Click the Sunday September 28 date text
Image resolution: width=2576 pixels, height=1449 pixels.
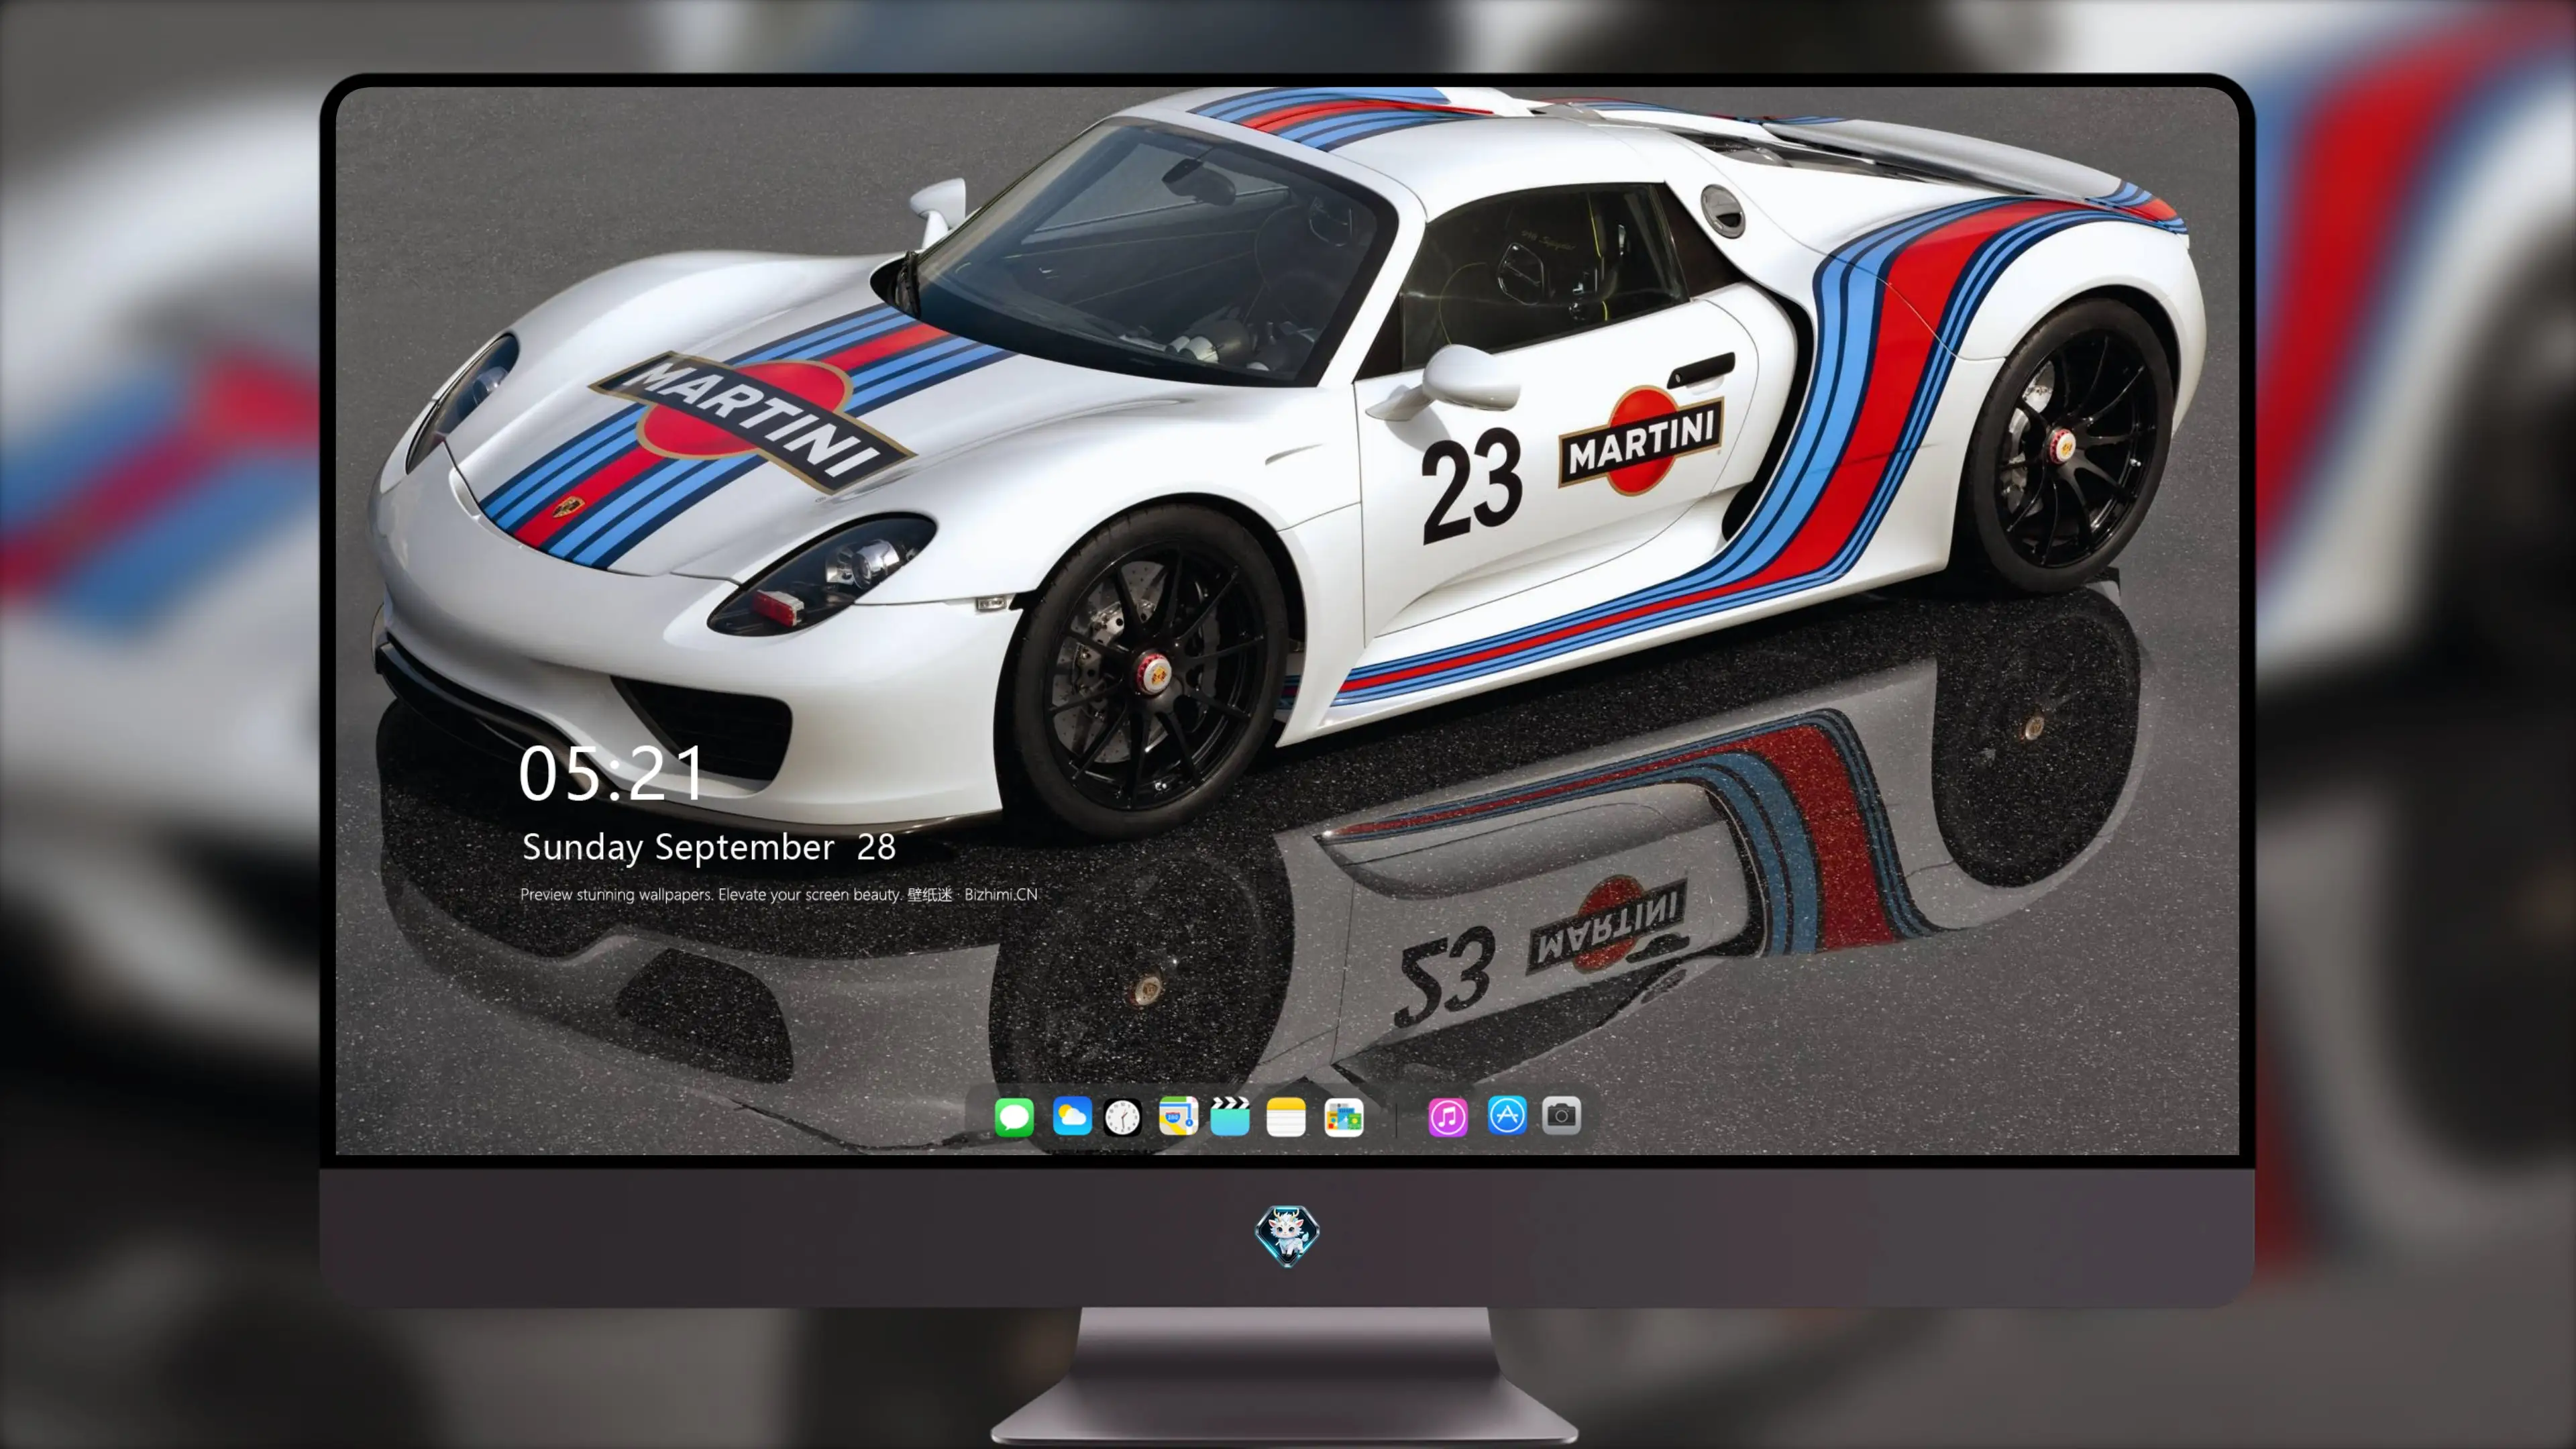click(709, 847)
